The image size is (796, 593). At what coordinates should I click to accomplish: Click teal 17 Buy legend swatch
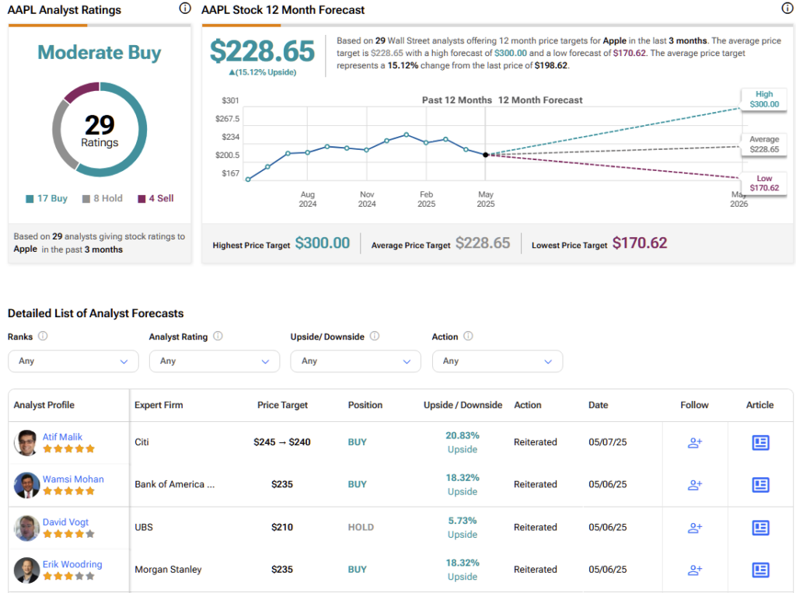pos(30,198)
